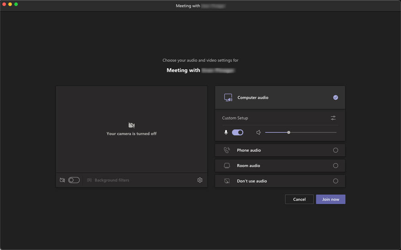Adjust the speaker volume slider
Screen dimensions: 401x250
coord(301,132)
